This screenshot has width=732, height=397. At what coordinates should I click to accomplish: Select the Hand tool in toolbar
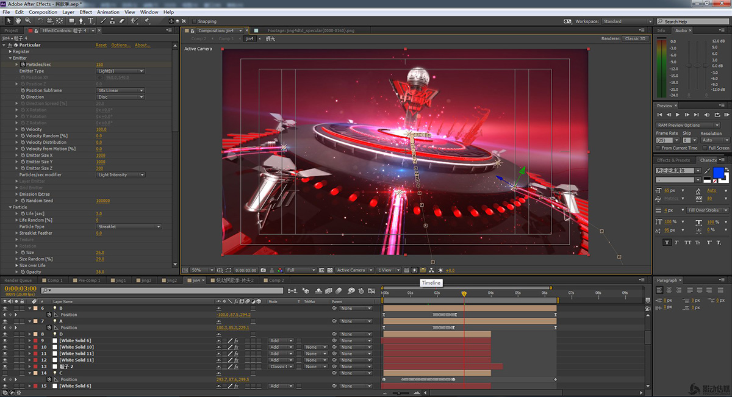click(x=18, y=21)
